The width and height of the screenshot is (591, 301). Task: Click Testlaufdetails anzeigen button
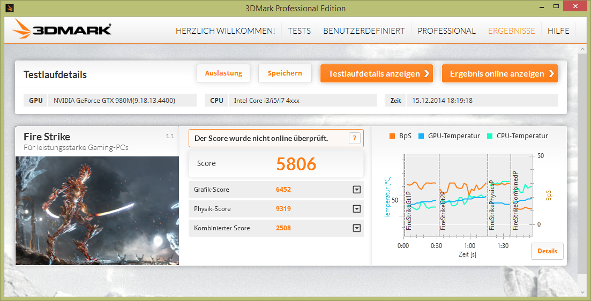pos(377,73)
